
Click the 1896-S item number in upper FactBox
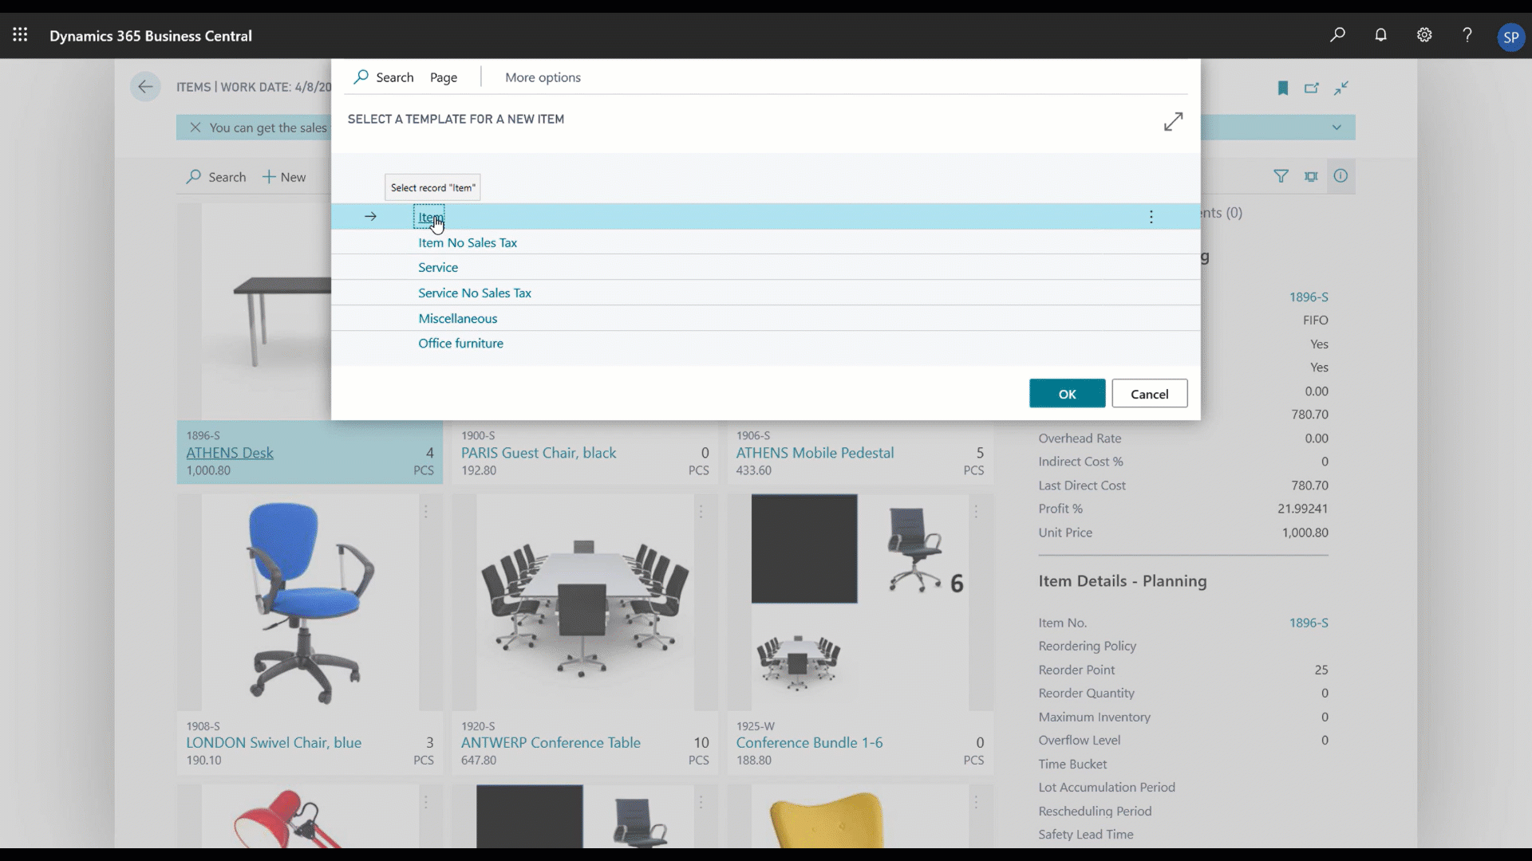coord(1309,297)
